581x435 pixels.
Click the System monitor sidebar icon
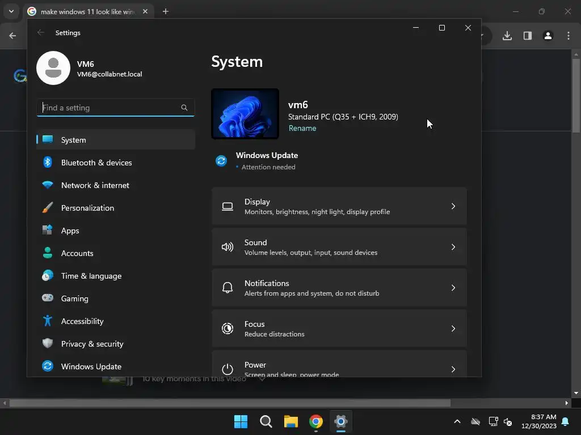pos(48,139)
